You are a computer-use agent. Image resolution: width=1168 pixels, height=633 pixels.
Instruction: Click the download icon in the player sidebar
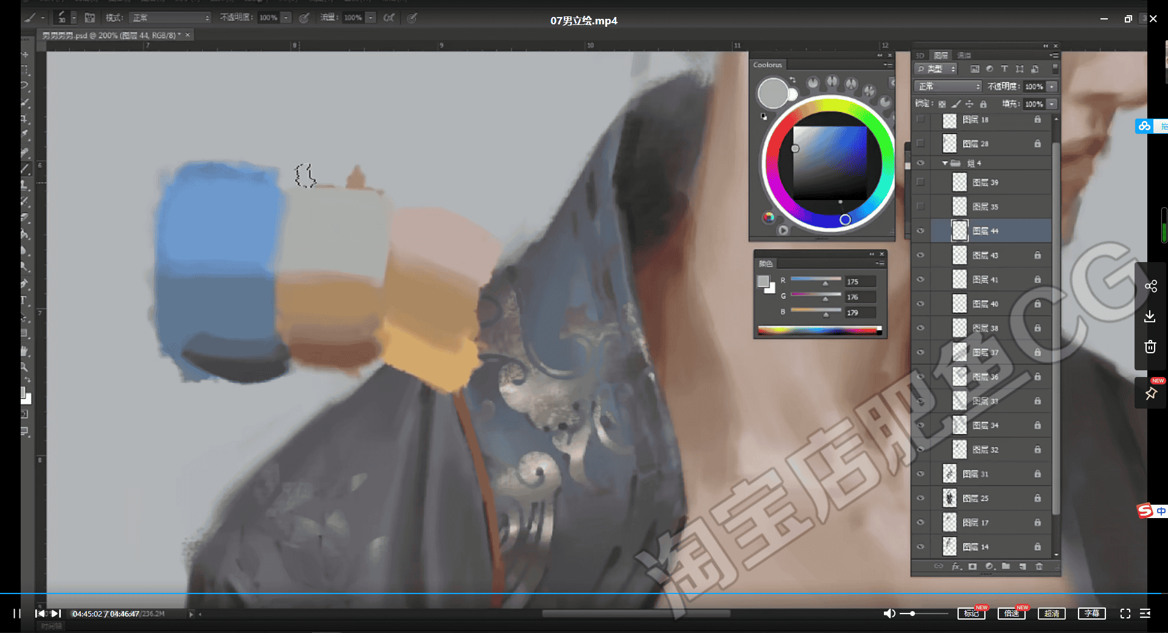coord(1150,316)
